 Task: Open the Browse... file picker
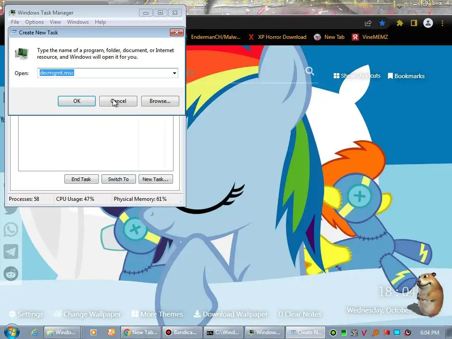160,101
